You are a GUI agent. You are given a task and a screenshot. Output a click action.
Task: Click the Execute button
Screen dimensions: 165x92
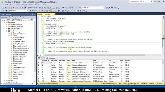(34, 11)
